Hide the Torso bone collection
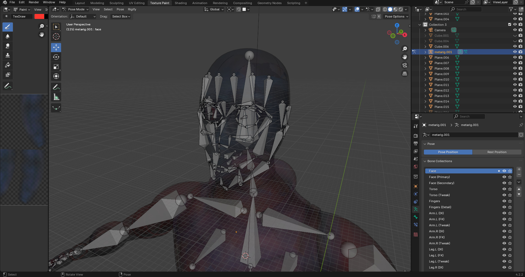This screenshot has height=277, width=525. (x=504, y=189)
